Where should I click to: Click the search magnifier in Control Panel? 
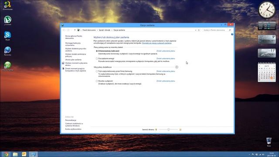click(x=230, y=30)
